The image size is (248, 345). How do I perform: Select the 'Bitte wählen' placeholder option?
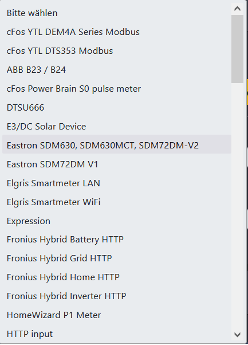coord(117,13)
